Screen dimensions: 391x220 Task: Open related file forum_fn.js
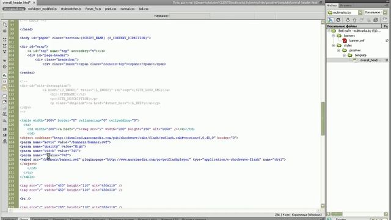pos(93,9)
